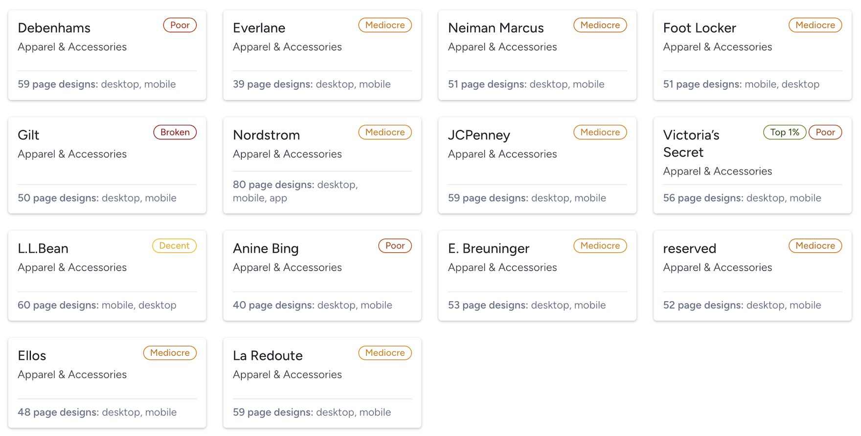Image resolution: width=861 pixels, height=436 pixels.
Task: Click the Ellos card title
Action: (x=32, y=355)
